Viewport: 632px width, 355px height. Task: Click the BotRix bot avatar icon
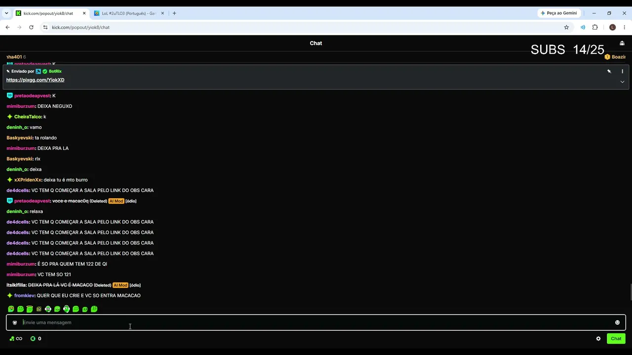(39, 71)
